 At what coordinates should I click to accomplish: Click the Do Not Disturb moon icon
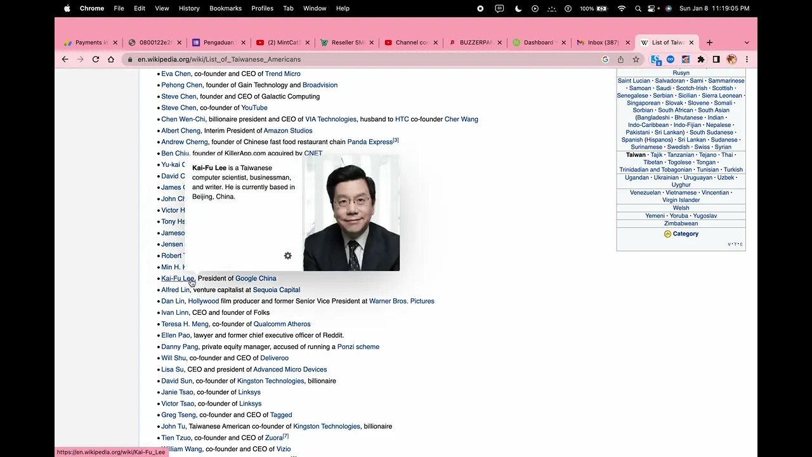[518, 8]
